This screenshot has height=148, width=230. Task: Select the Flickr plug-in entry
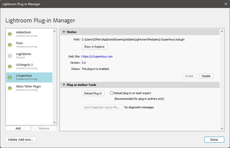point(29,45)
